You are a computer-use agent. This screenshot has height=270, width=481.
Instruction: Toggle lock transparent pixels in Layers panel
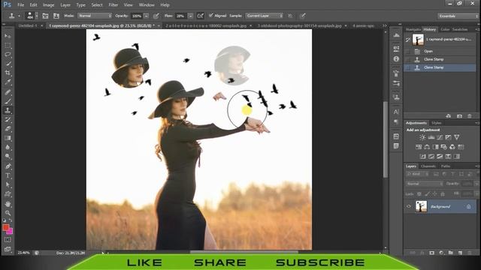pos(419,194)
